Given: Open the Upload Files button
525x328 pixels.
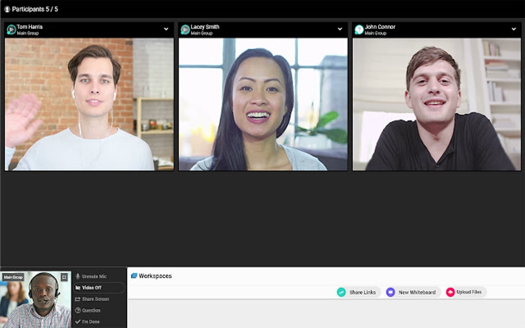Looking at the screenshot, I should tap(466, 291).
